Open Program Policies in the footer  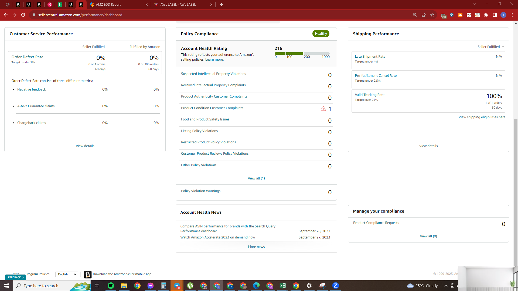tap(38, 274)
